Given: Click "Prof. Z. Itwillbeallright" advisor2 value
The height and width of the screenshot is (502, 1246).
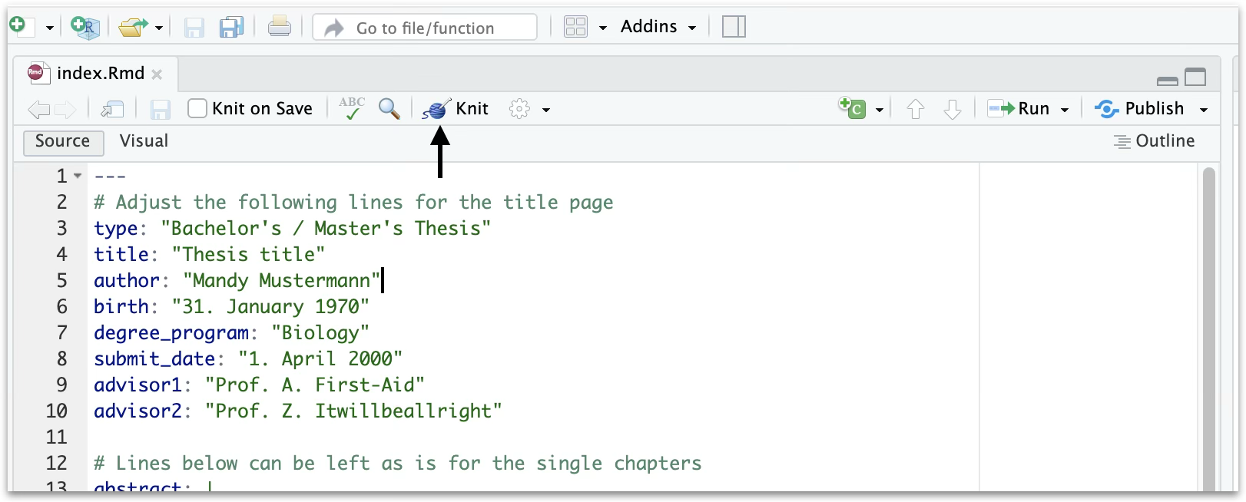Looking at the screenshot, I should (x=353, y=411).
